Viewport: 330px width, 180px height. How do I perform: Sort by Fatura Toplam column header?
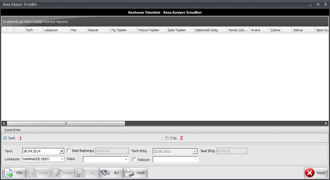point(152,30)
